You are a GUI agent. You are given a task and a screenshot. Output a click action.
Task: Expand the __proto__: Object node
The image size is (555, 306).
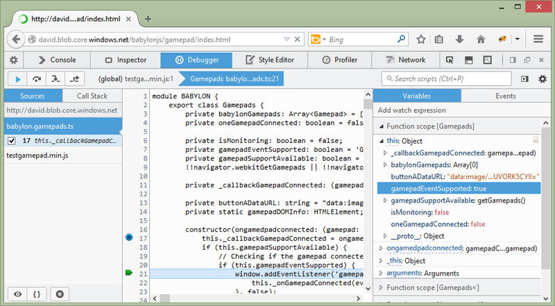(385, 236)
